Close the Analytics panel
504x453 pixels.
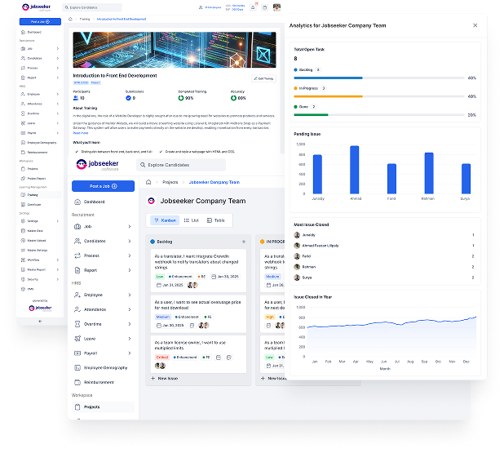(475, 25)
